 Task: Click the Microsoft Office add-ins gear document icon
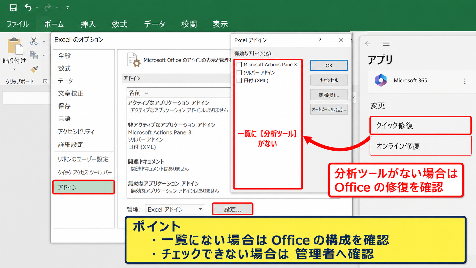(134, 60)
